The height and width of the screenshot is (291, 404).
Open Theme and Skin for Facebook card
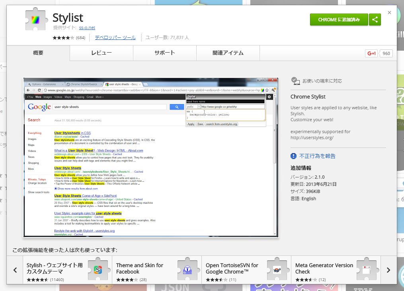[x=157, y=270]
